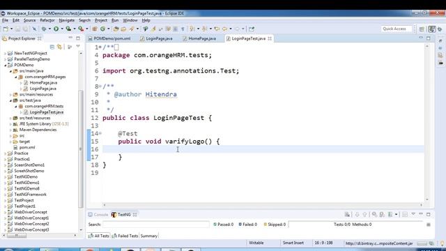Click the Project Explorer vertical scrollbar
446x251 pixels.
tap(81, 149)
